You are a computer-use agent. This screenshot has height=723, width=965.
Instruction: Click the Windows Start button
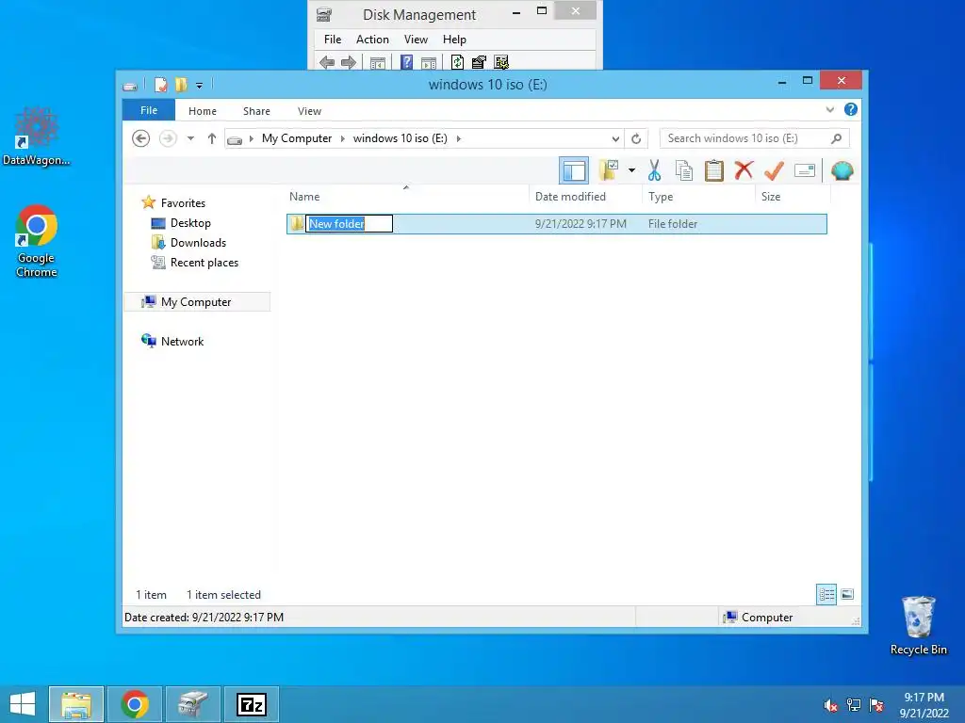tap(23, 704)
